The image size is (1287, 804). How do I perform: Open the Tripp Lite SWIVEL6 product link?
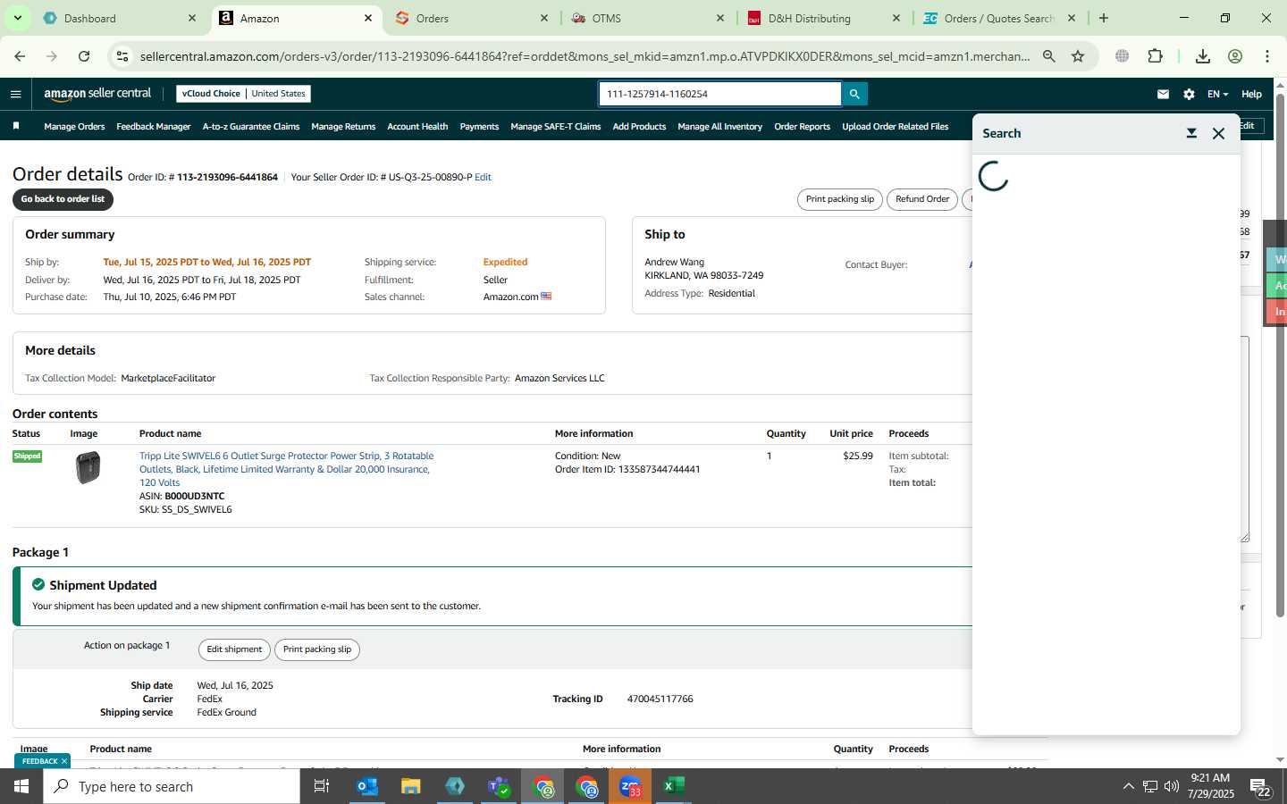coord(286,469)
